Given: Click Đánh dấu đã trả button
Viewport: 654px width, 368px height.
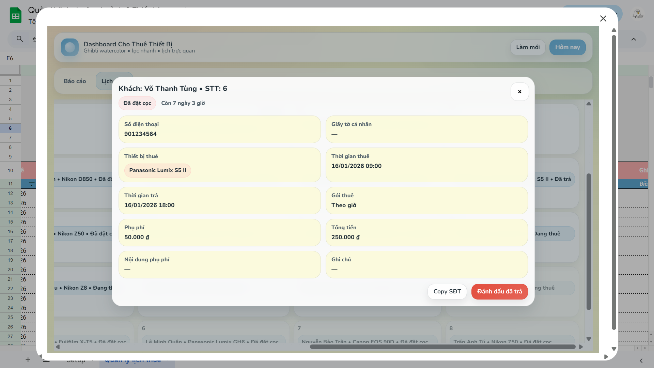Looking at the screenshot, I should click(x=499, y=292).
